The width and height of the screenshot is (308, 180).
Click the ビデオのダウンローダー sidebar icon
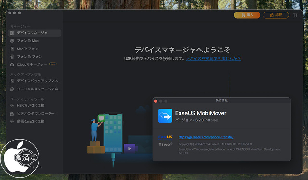(12, 114)
